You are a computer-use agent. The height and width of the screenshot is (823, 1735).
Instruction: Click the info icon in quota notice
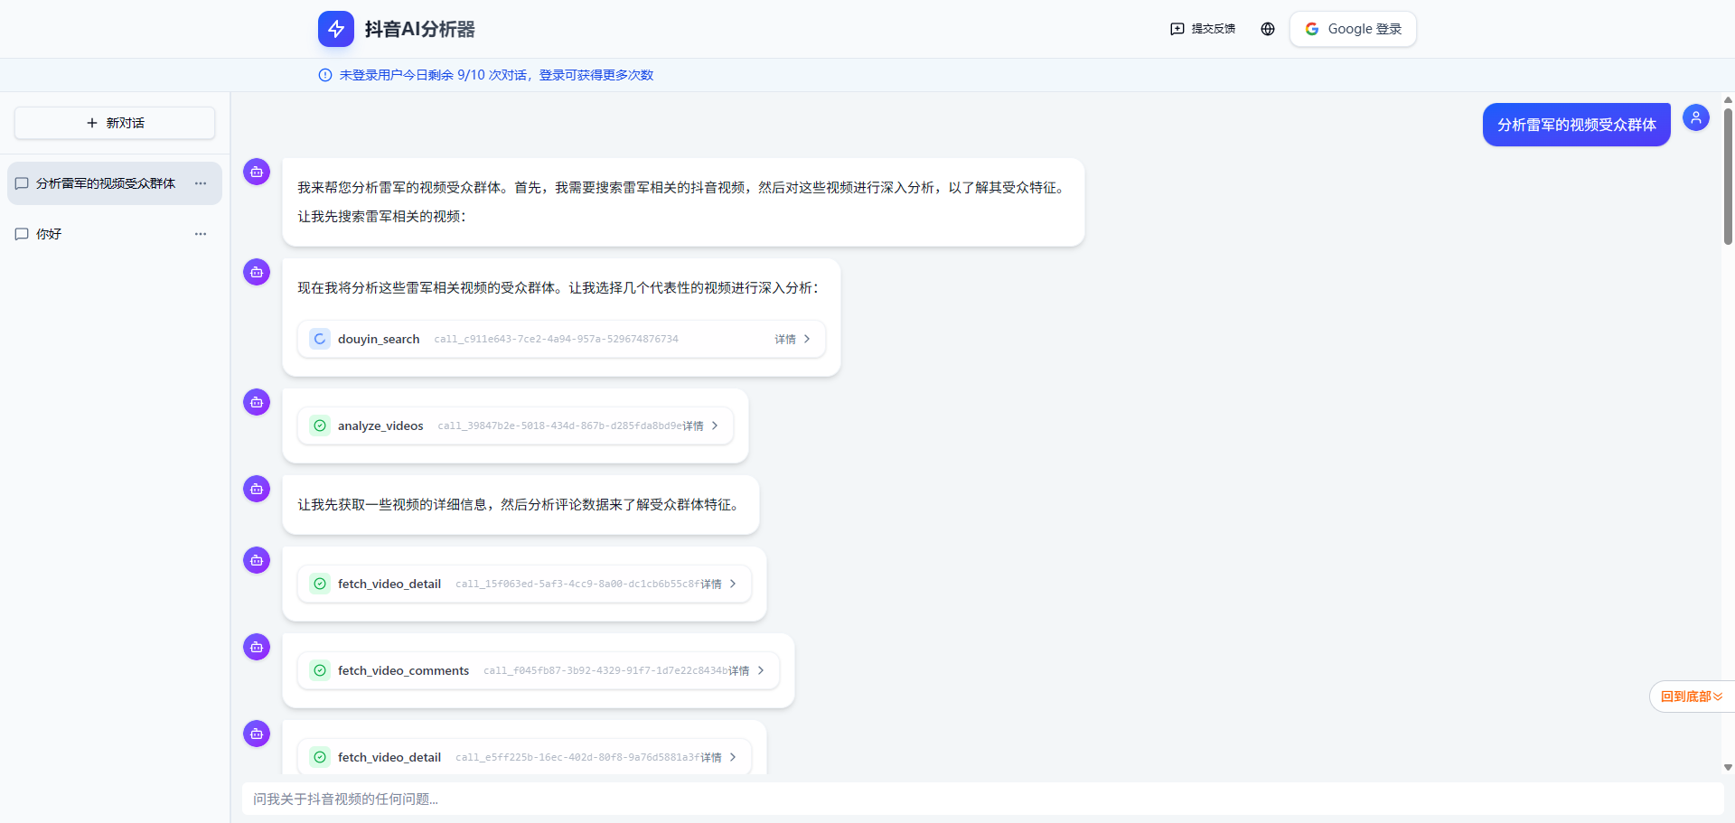pyautogui.click(x=325, y=75)
